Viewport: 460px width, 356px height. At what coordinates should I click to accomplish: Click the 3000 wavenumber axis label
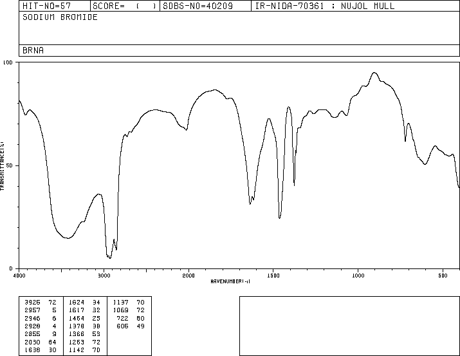pos(104,276)
